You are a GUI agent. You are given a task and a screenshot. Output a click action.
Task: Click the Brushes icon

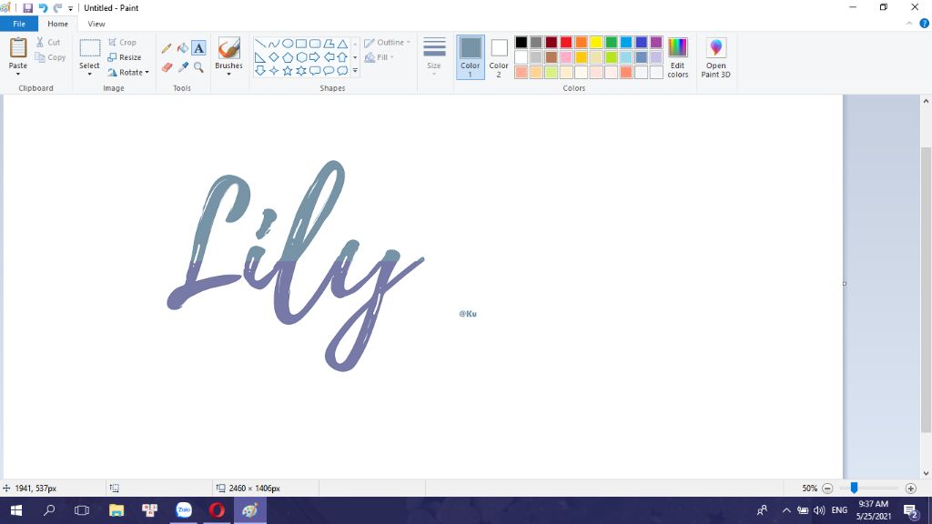click(228, 48)
